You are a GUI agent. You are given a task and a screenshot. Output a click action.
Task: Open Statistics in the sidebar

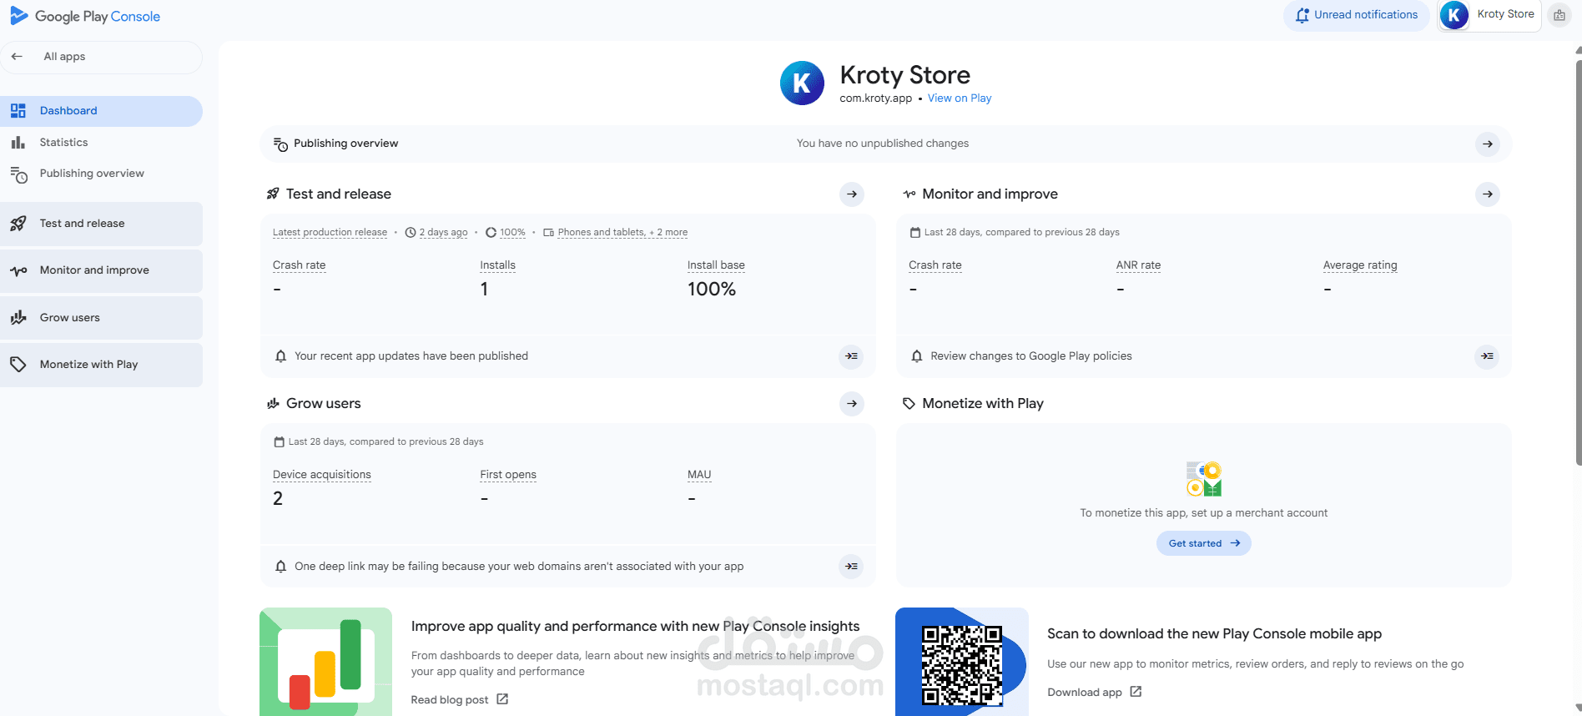tap(101, 143)
